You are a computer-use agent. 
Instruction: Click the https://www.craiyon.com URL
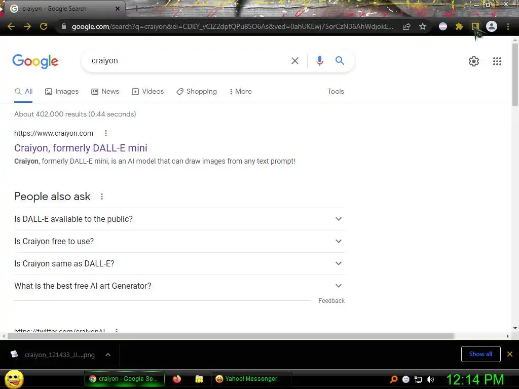coord(54,133)
